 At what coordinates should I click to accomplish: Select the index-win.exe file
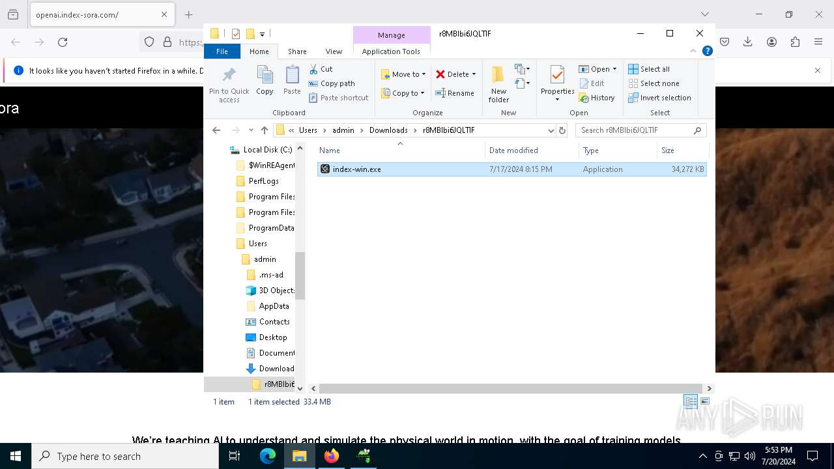(x=512, y=169)
